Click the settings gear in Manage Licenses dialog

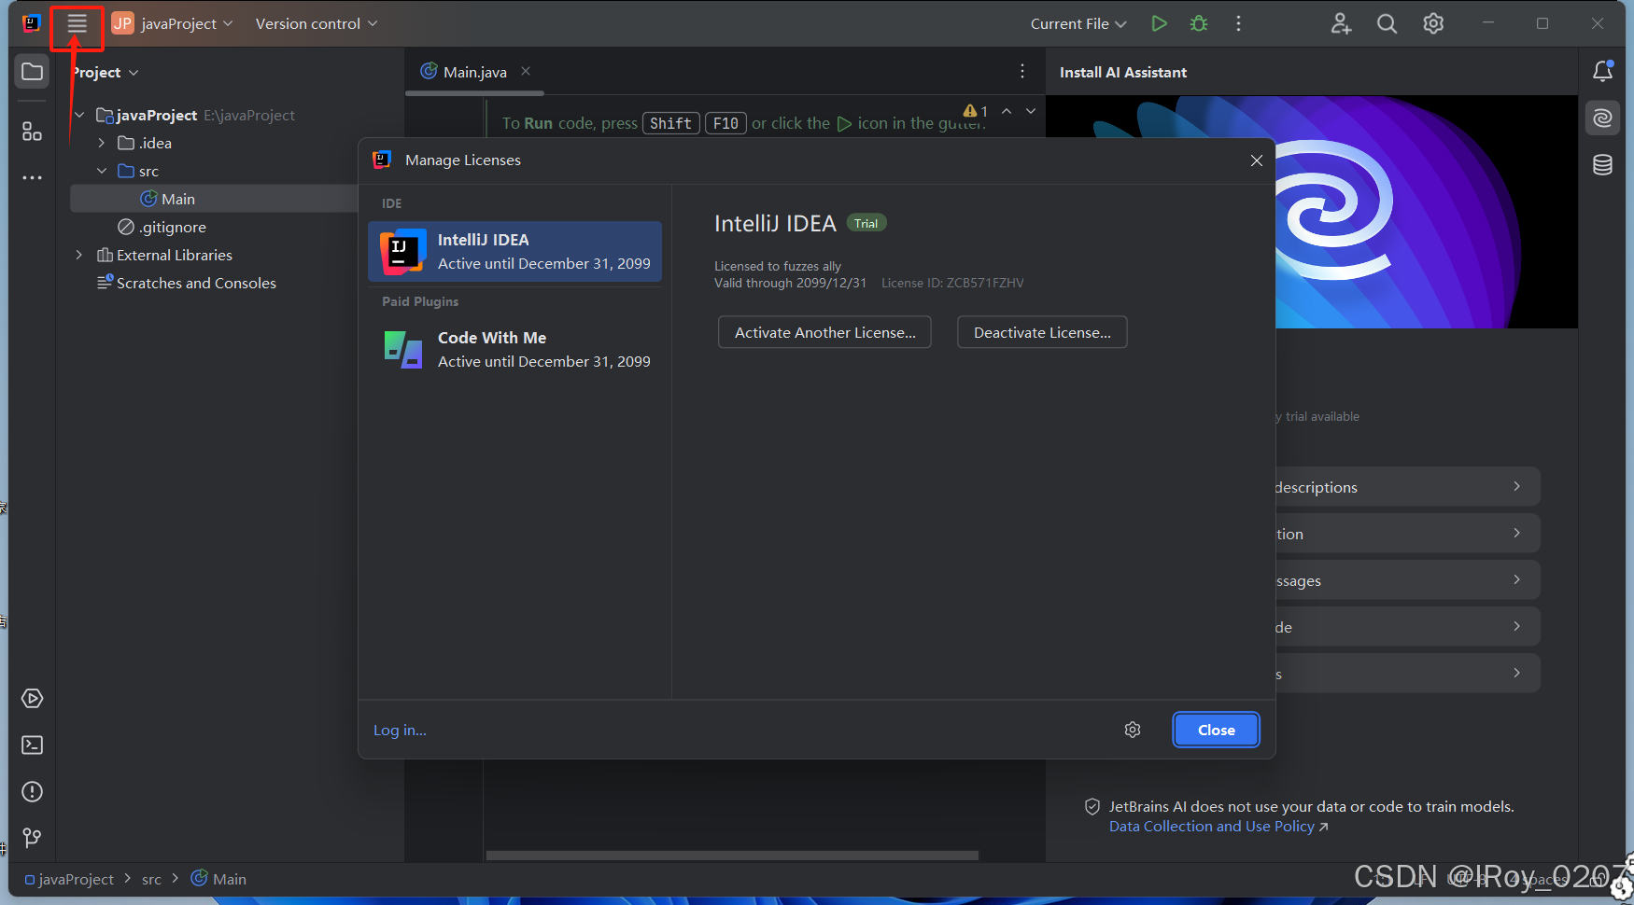1133,730
